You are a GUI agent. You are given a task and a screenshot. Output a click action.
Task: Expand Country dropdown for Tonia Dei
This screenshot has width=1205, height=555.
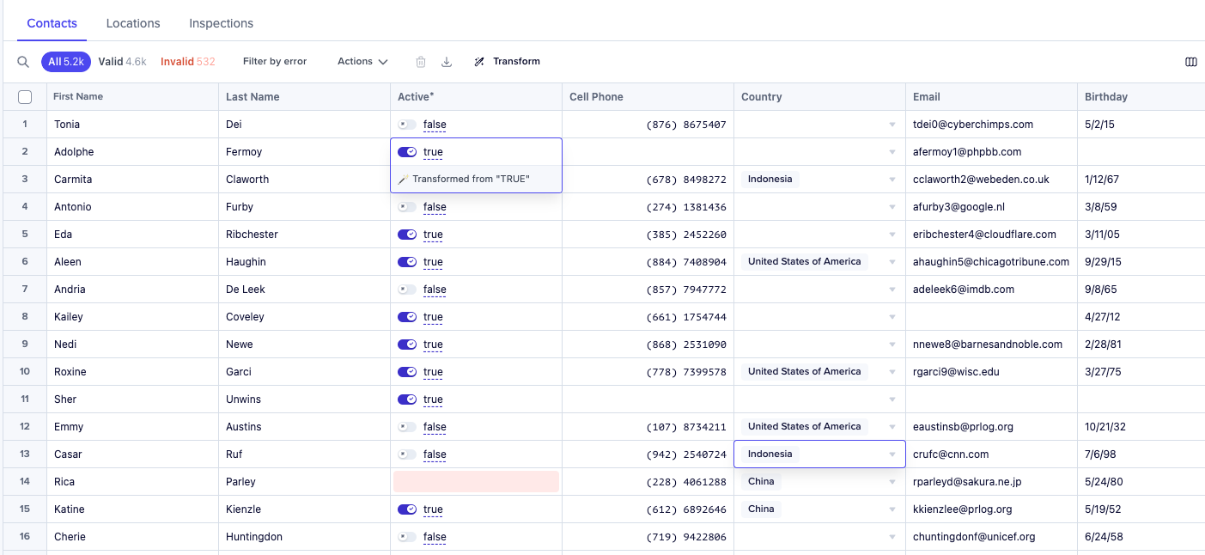[892, 125]
